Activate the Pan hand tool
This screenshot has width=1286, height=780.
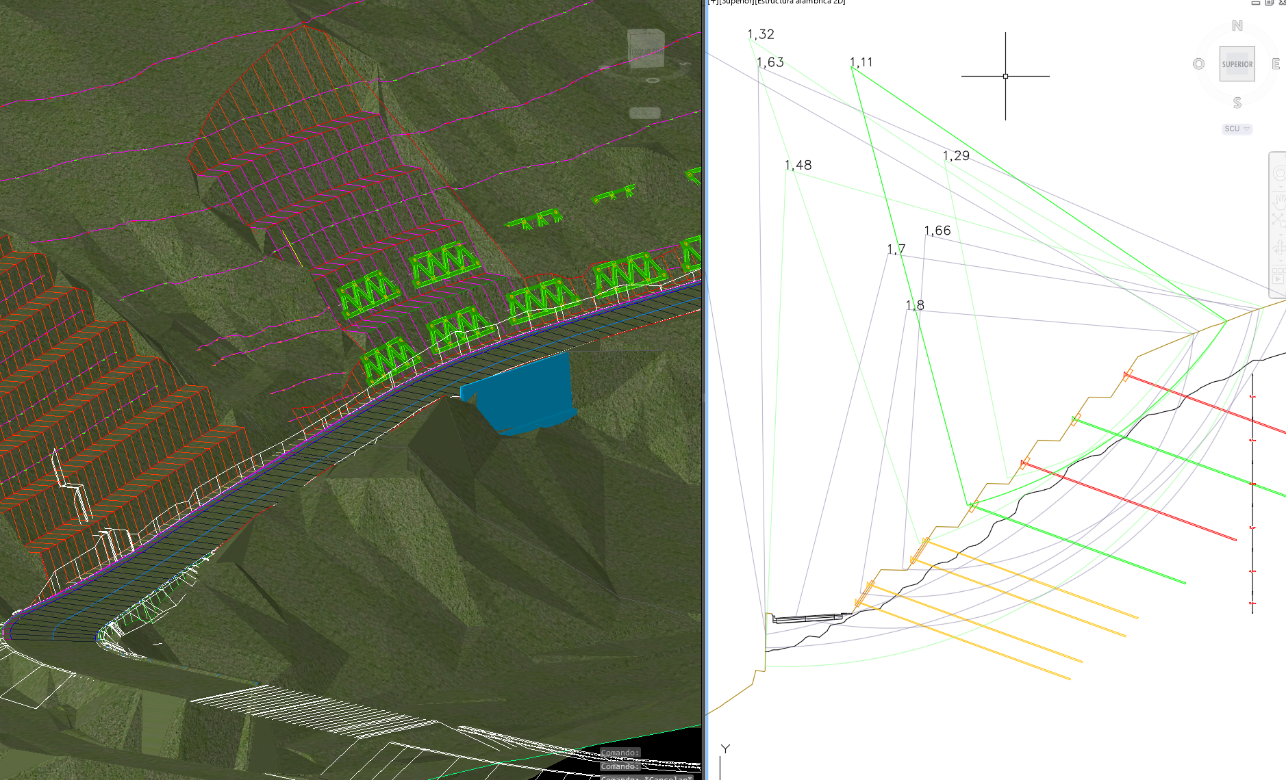[1278, 201]
